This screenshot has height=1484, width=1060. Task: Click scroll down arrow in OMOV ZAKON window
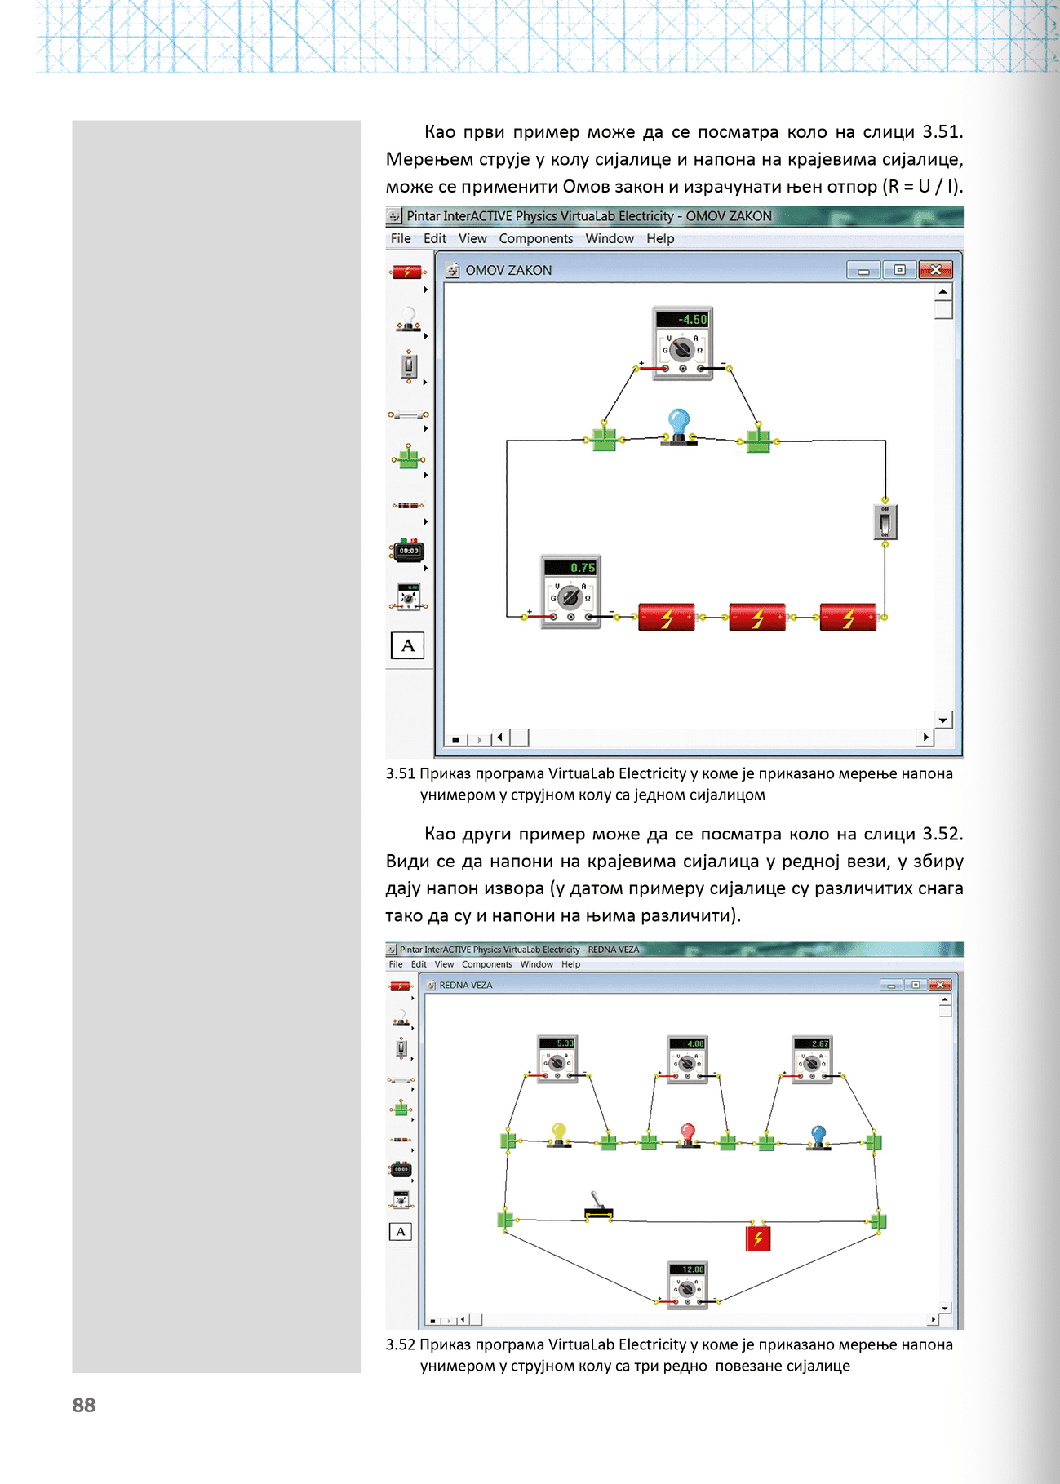[x=943, y=720]
